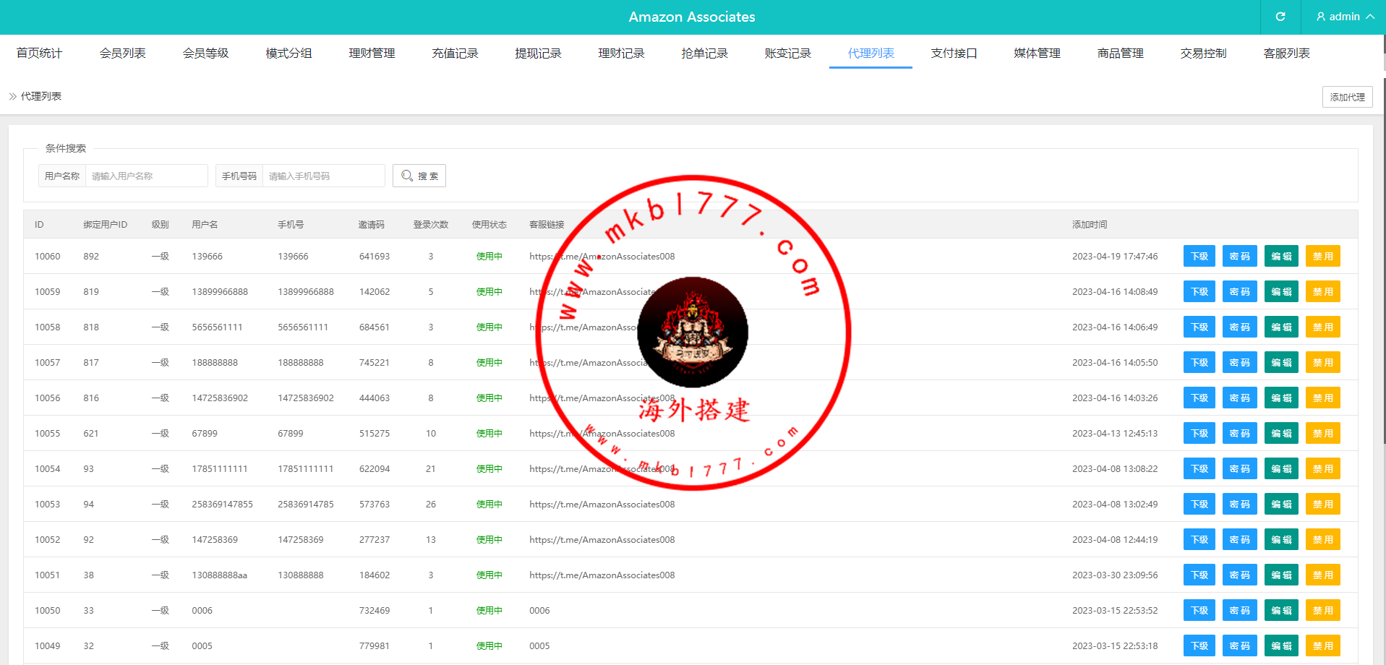Focus the 用户名称 search input
Viewport: 1386px width, 665px height.
click(147, 176)
